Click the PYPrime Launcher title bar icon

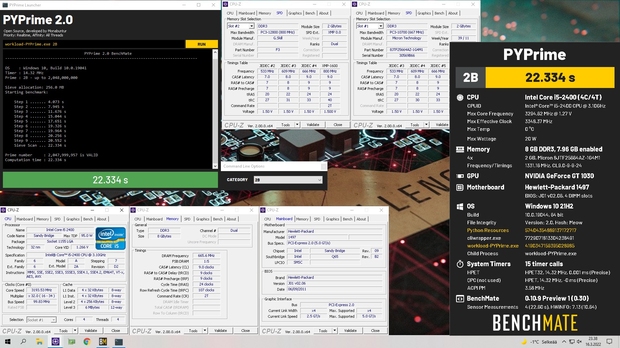tap(5, 5)
